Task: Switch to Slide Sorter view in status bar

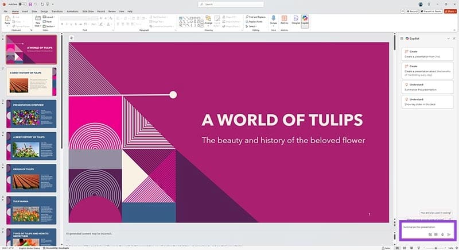Action: 404,248
